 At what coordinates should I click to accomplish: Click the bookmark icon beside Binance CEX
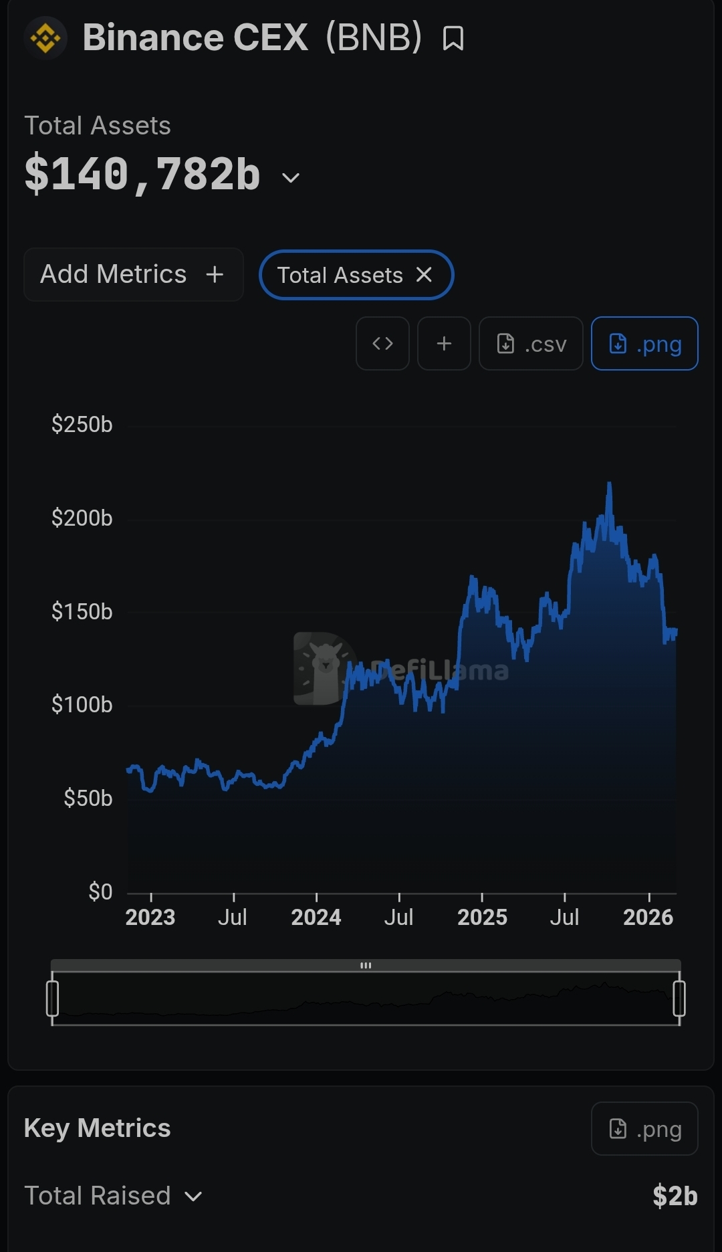click(x=453, y=38)
